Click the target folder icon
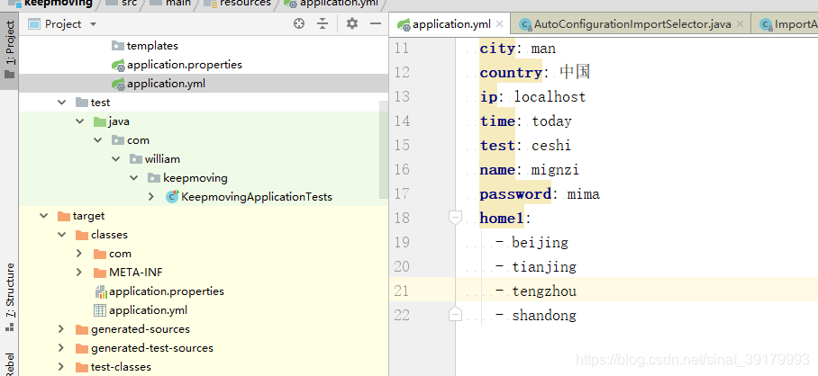Image resolution: width=818 pixels, height=376 pixels. 64,216
